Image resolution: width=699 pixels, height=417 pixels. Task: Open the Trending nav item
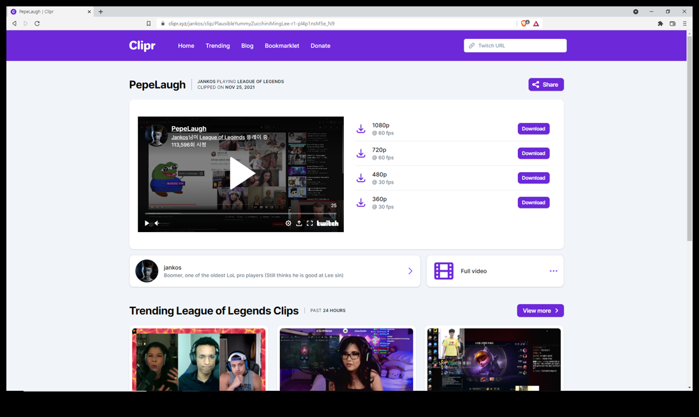217,45
